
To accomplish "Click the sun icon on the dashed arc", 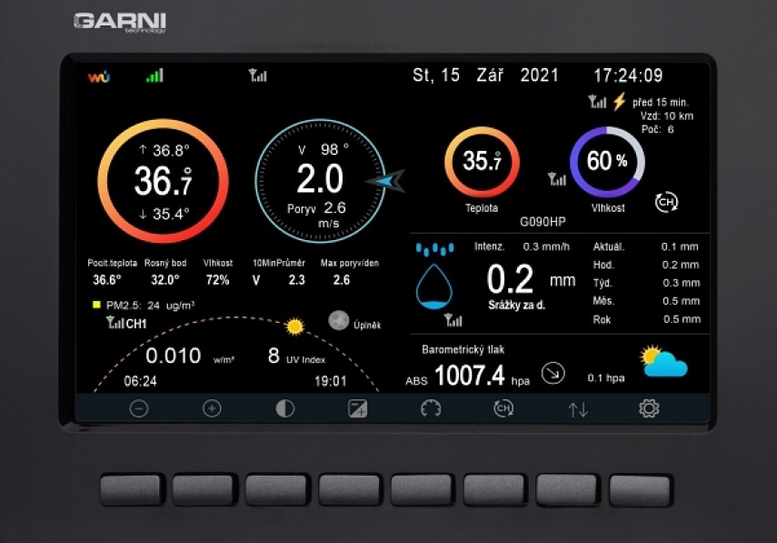I will click(294, 327).
